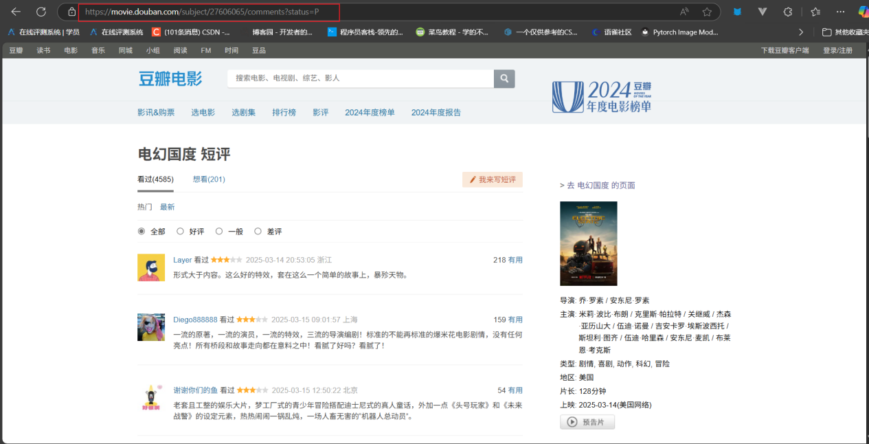Screen dimensions: 869x444
Task: View site info via the lock icon
Action: coord(71,12)
